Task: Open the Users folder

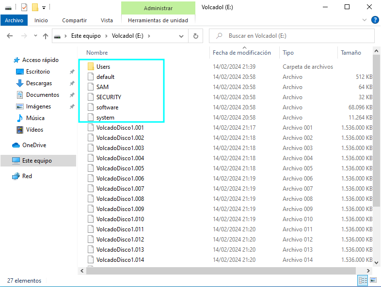Action: pyautogui.click(x=103, y=67)
